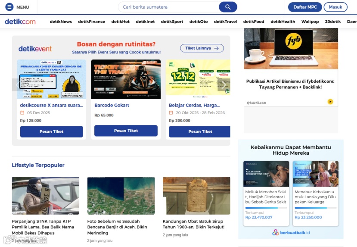Open the detikFinance menu item
This screenshot has width=357, height=247.
pos(92,22)
